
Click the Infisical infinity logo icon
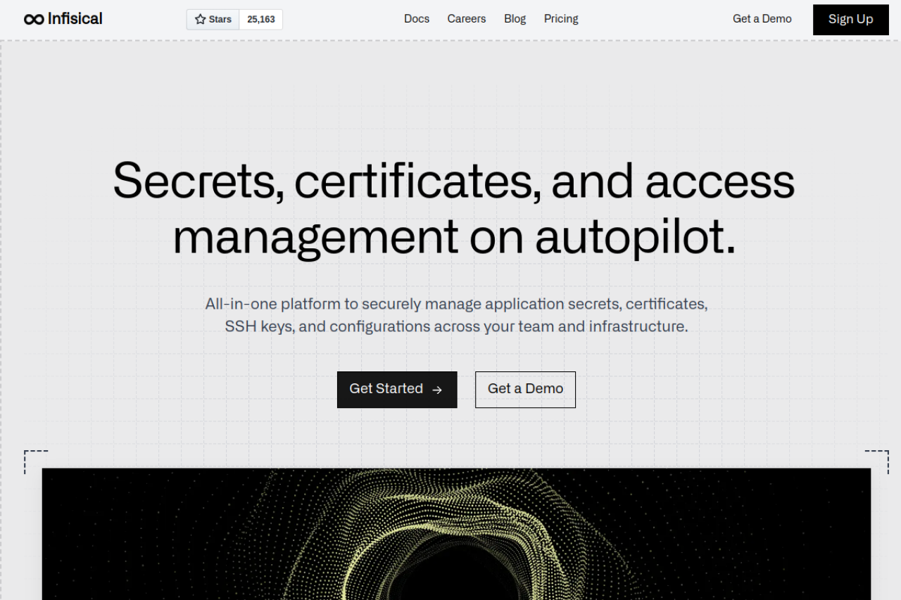[x=34, y=19]
